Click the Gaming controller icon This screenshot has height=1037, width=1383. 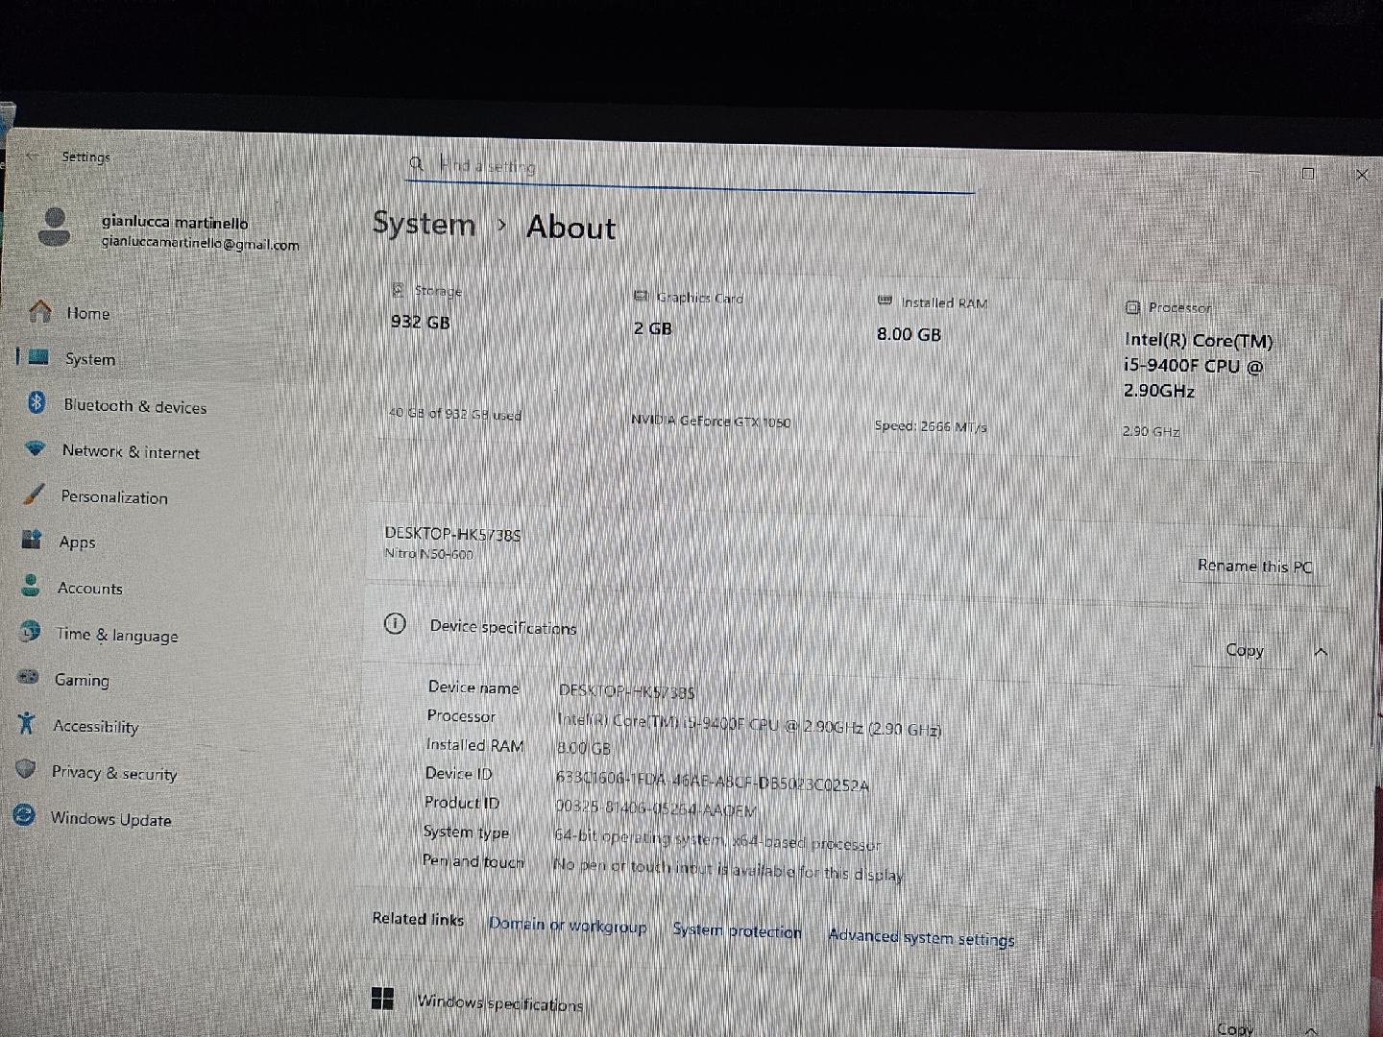pos(29,677)
